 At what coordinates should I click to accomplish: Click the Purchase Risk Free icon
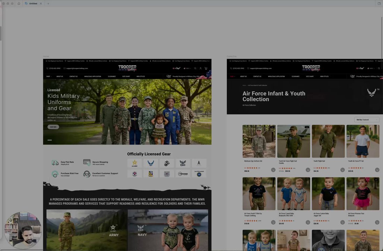(55, 174)
